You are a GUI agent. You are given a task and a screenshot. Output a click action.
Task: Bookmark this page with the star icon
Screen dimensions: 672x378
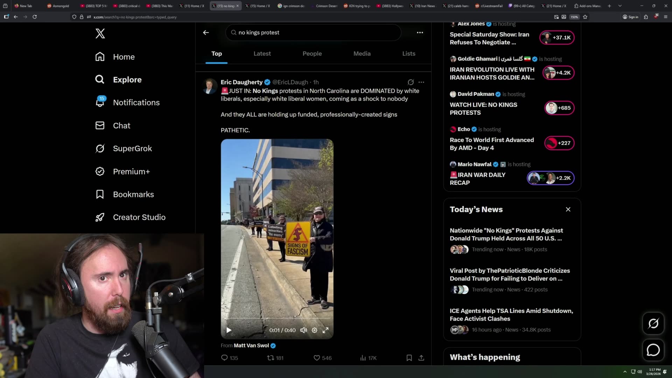pyautogui.click(x=585, y=17)
